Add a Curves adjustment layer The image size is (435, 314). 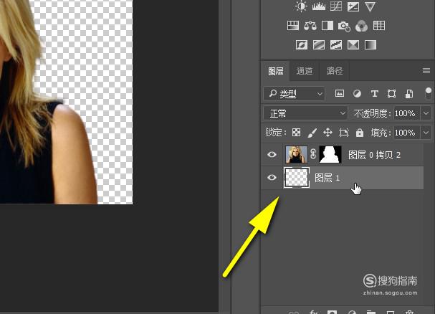click(335, 6)
